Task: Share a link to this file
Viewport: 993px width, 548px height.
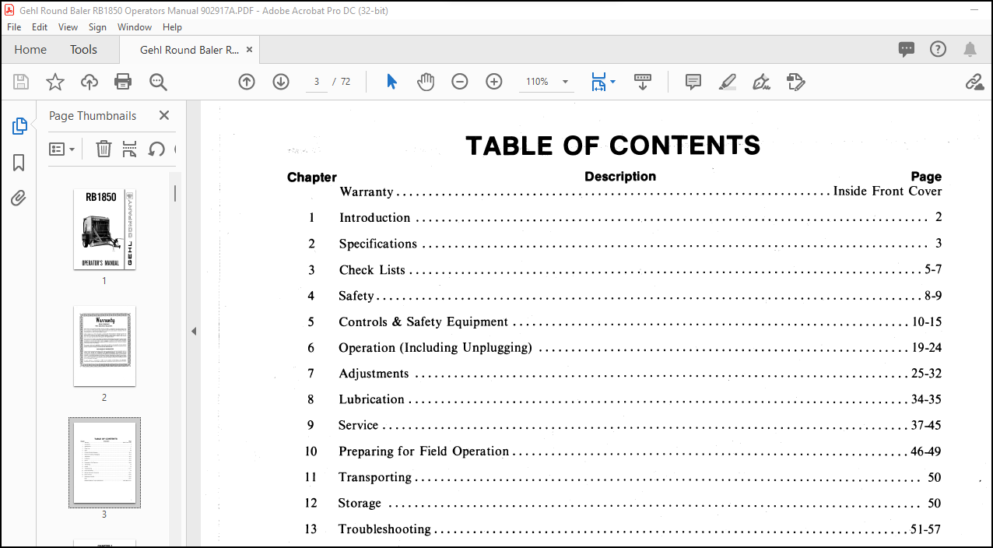Action: tap(974, 82)
